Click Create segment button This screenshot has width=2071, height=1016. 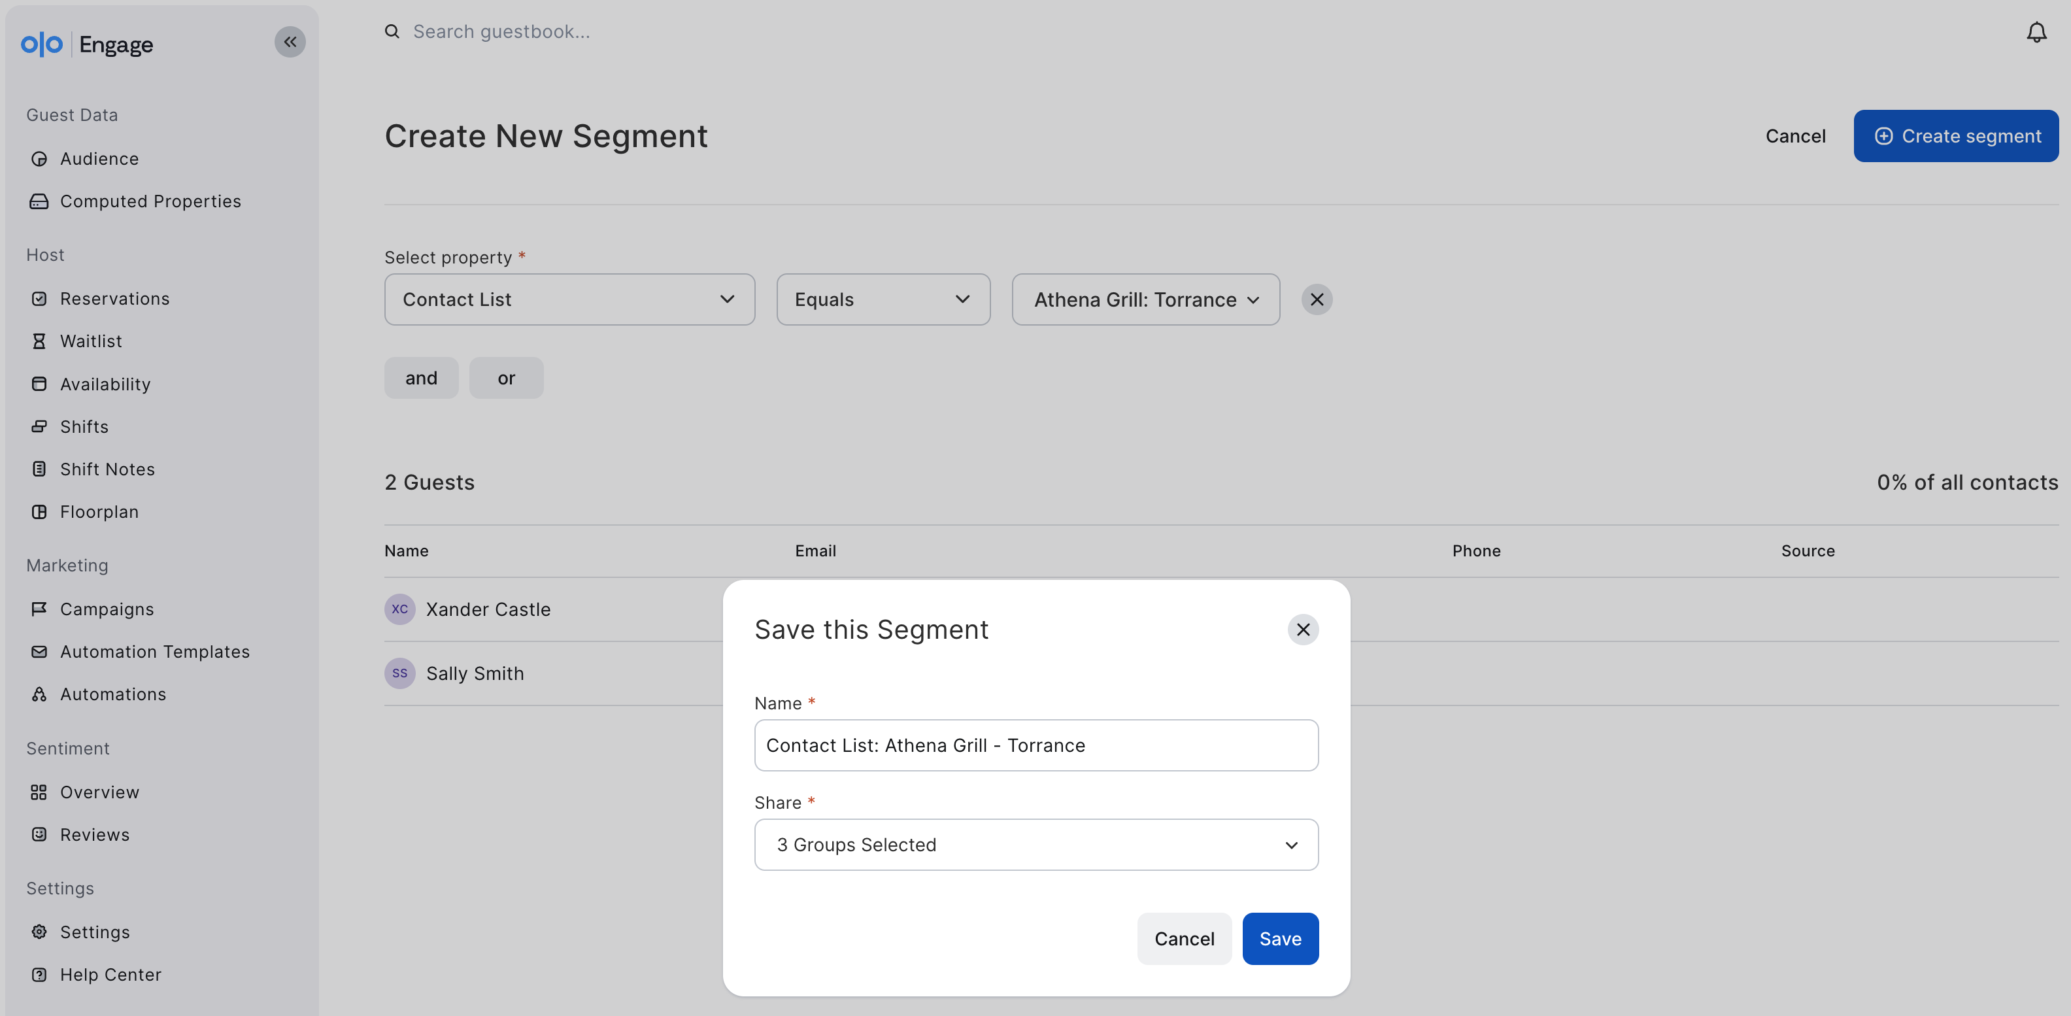1956,136
